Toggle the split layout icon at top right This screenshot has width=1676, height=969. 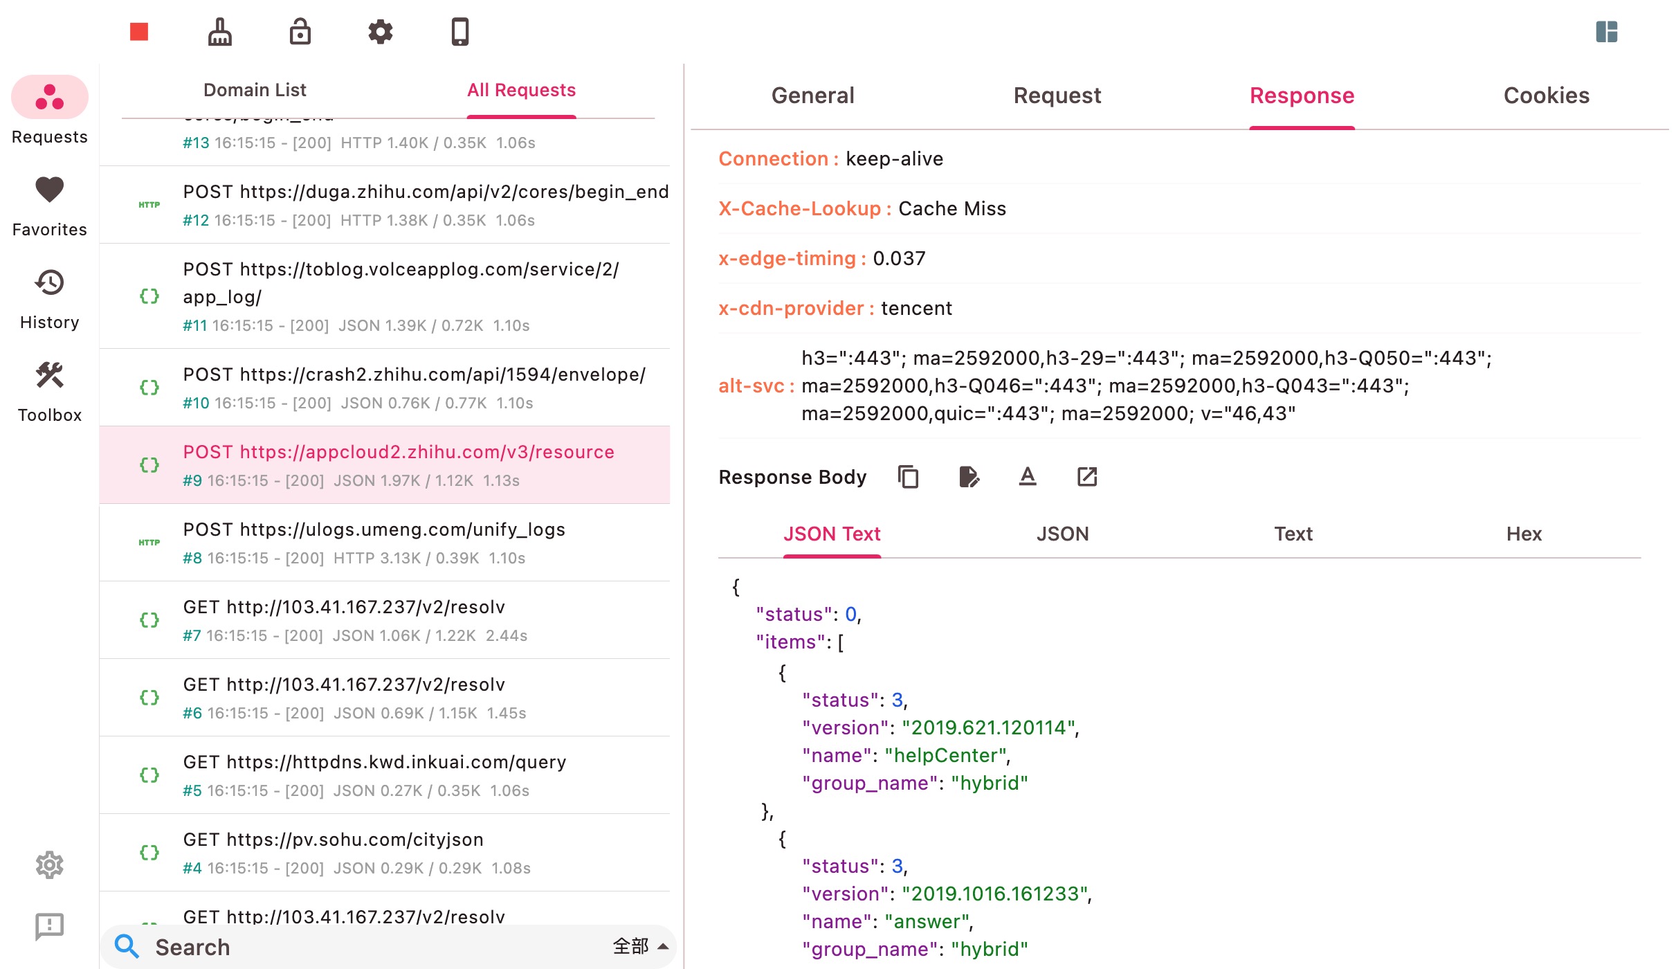1607,31
